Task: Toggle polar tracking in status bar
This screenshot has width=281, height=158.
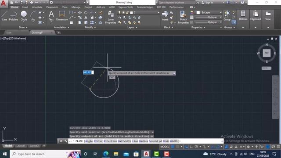Action: pyautogui.click(x=196, y=147)
